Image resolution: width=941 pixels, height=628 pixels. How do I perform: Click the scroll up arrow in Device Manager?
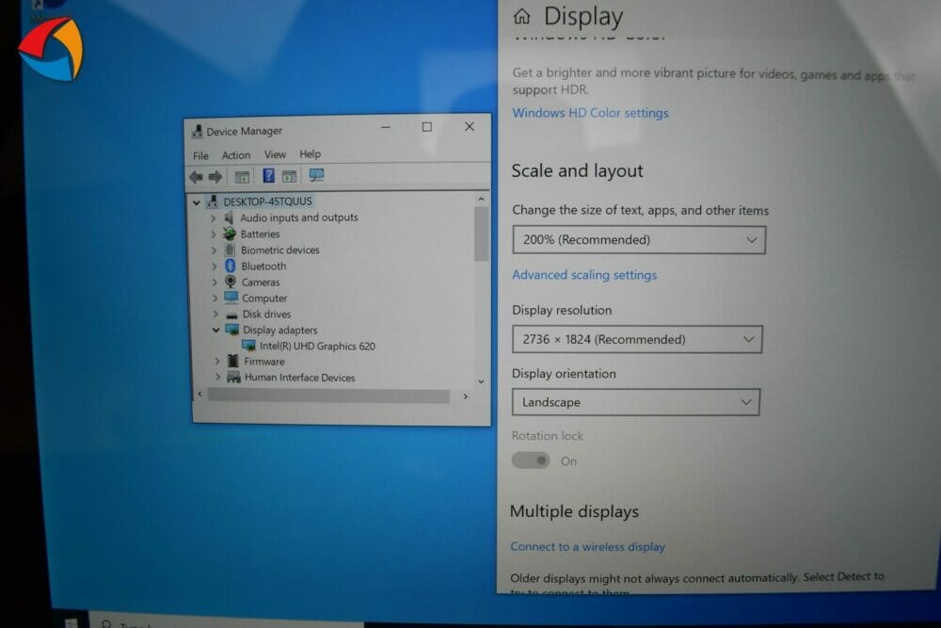point(481,199)
